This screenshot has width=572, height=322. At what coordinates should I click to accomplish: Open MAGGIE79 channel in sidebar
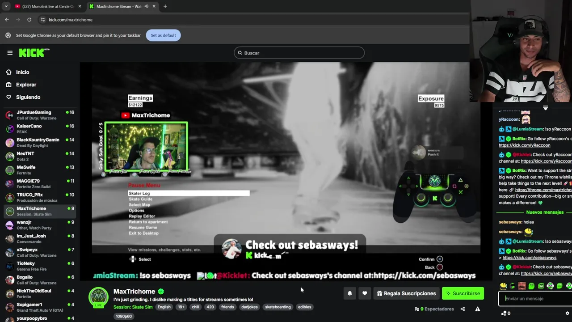pyautogui.click(x=40, y=184)
